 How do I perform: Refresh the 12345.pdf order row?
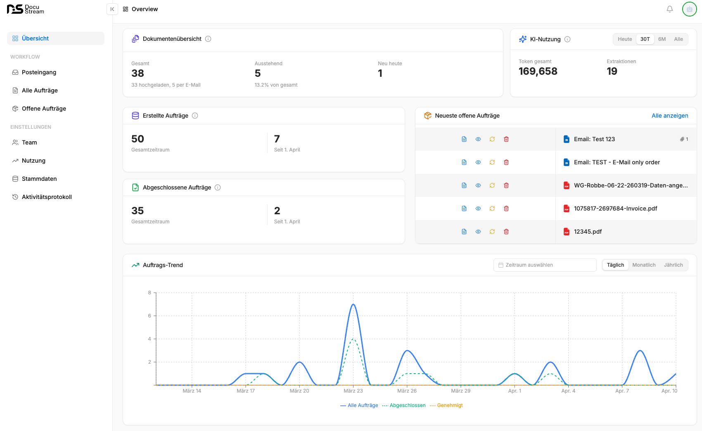[x=492, y=232]
